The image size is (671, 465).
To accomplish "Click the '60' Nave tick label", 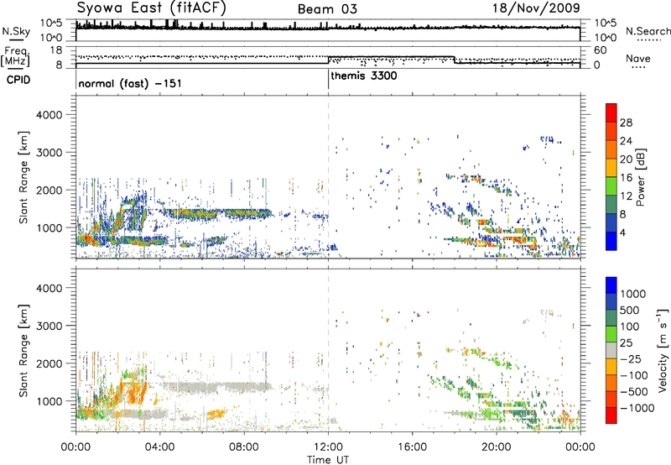I will tap(600, 50).
